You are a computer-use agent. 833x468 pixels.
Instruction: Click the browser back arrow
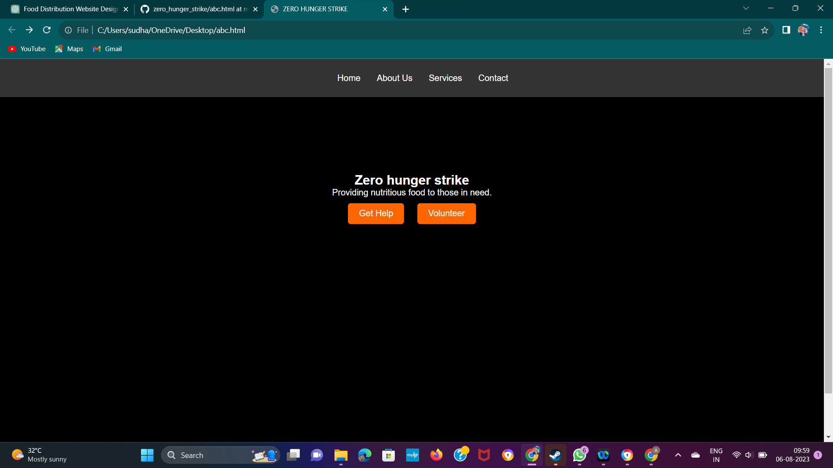[12, 30]
